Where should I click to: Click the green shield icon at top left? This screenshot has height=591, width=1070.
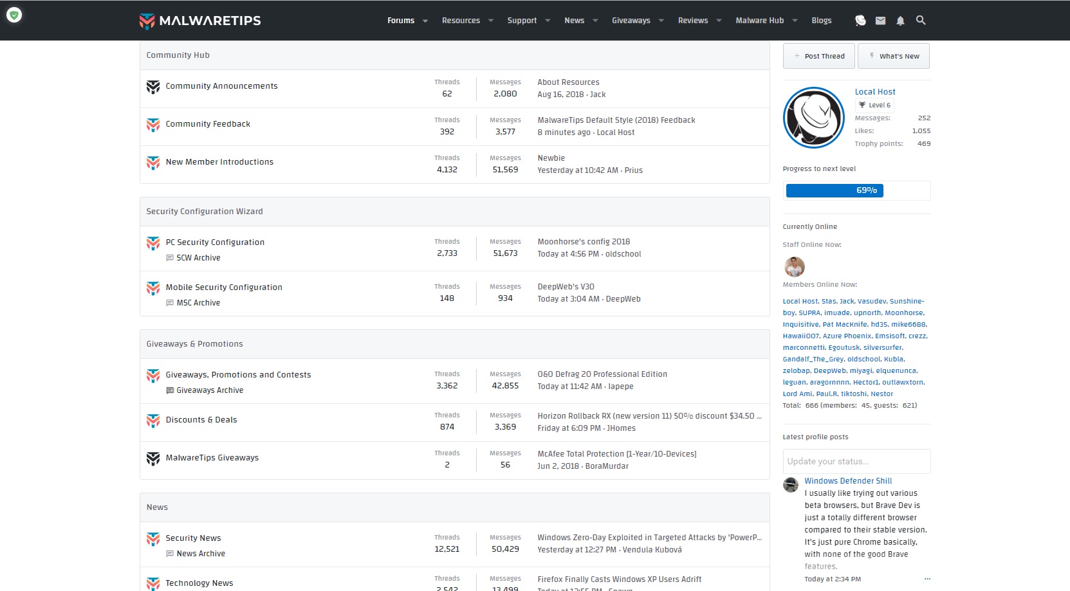(x=14, y=14)
